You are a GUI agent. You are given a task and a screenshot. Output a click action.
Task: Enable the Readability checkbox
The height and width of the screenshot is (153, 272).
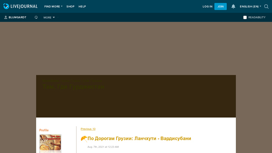click(245, 17)
